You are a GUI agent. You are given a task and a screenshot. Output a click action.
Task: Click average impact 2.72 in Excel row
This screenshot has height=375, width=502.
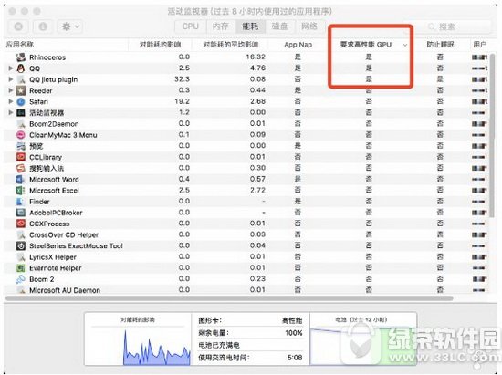point(257,190)
